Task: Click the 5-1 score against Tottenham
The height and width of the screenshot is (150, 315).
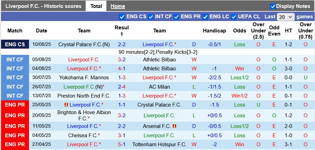Action: [x=122, y=144]
